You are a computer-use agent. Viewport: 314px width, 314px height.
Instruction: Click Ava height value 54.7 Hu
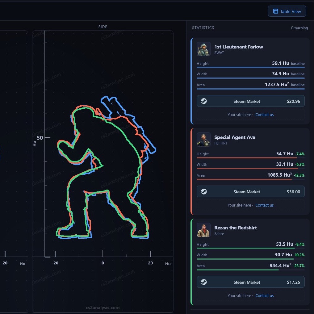point(285,153)
